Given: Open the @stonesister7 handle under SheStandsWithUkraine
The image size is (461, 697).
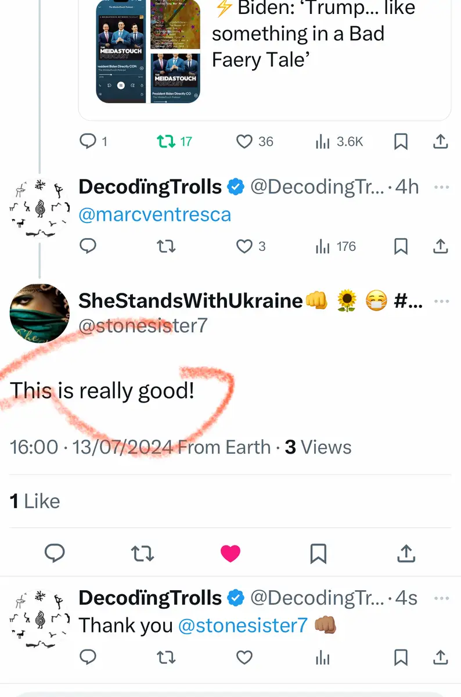Looking at the screenshot, I should click(x=143, y=326).
